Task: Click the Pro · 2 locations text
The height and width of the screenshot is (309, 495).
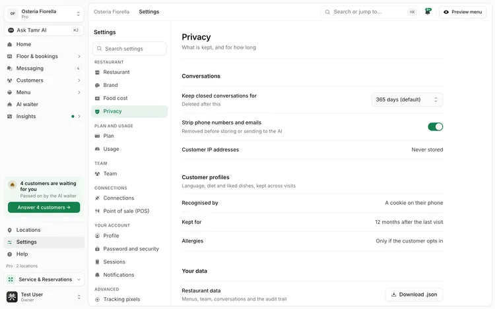Action: (x=22, y=266)
